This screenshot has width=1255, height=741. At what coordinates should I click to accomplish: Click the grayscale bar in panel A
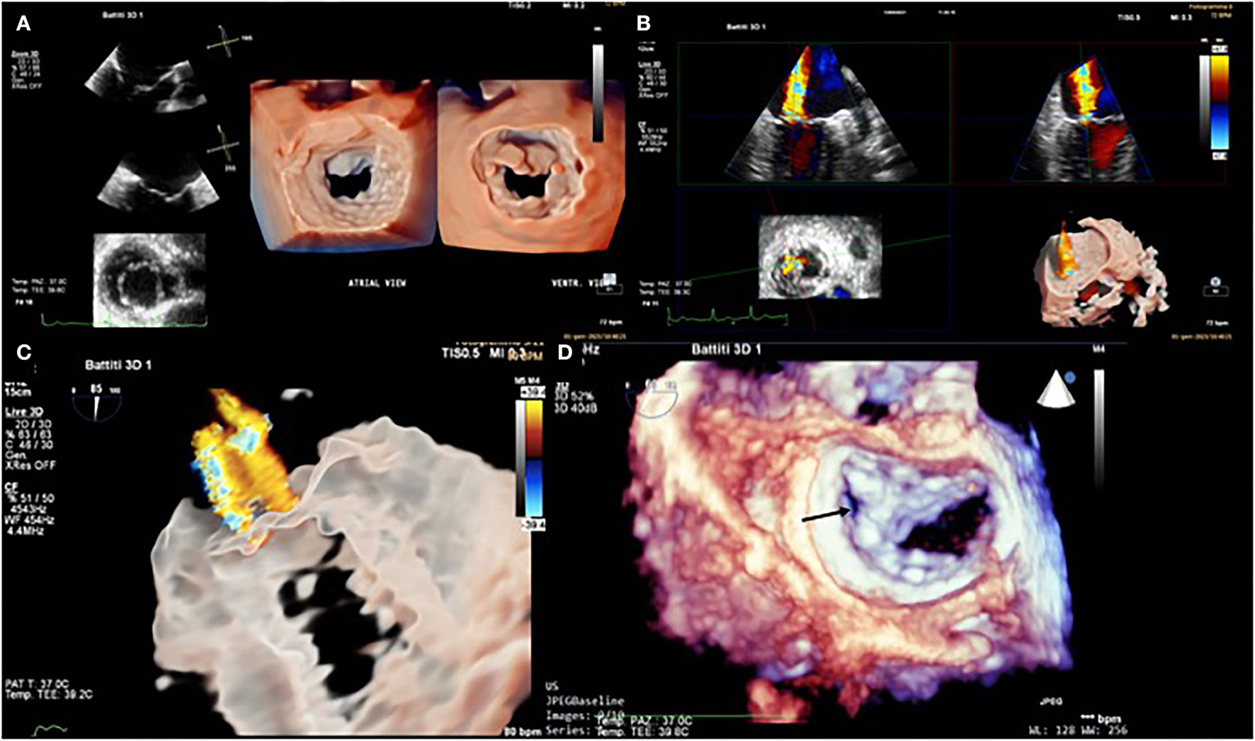tap(598, 92)
